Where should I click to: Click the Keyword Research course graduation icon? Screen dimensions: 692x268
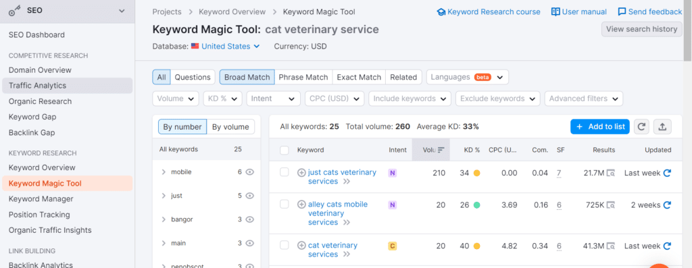tap(441, 12)
